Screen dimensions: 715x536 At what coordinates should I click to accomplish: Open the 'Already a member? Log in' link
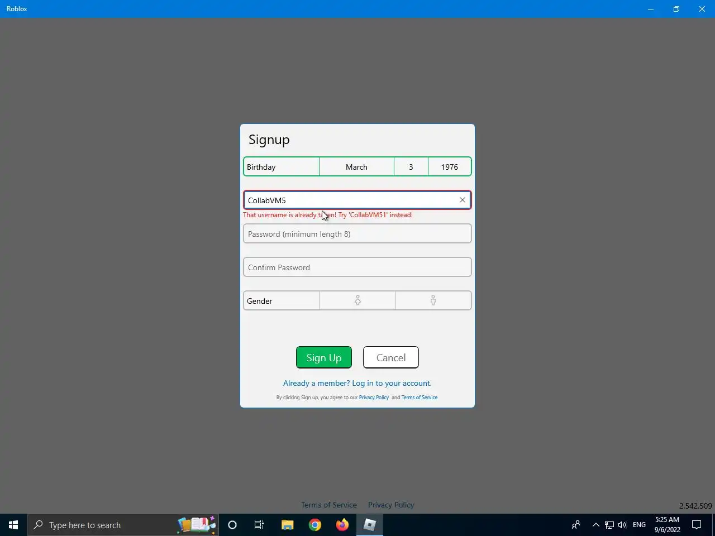[357, 383]
